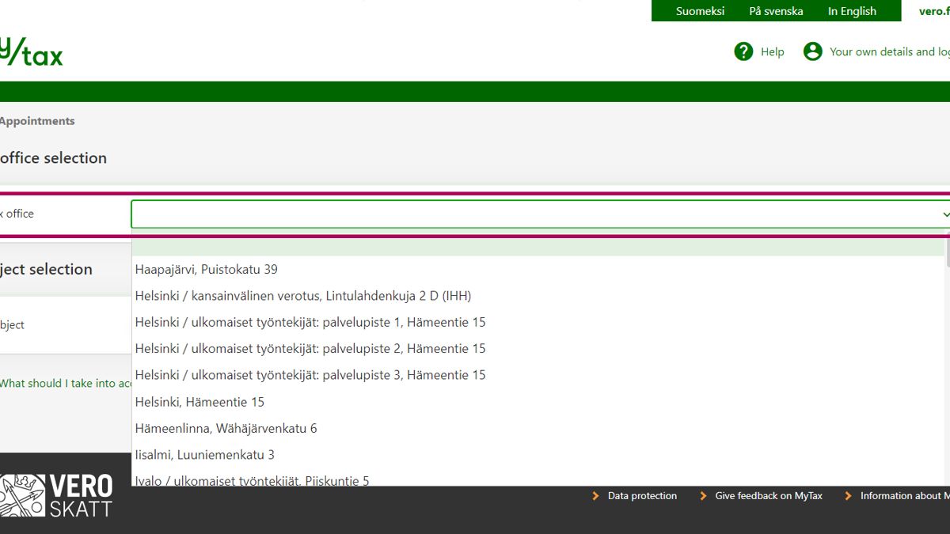The image size is (950, 534).
Task: Click the Vero Skatt logo in footer
Action: coord(55,495)
